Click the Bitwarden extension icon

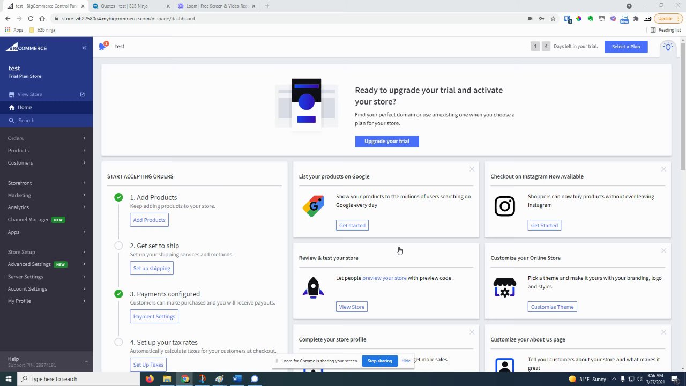coord(568,19)
